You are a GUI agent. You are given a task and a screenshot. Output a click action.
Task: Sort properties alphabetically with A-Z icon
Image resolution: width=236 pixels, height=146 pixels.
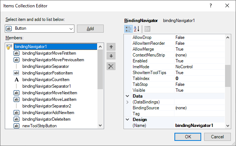click(137, 29)
